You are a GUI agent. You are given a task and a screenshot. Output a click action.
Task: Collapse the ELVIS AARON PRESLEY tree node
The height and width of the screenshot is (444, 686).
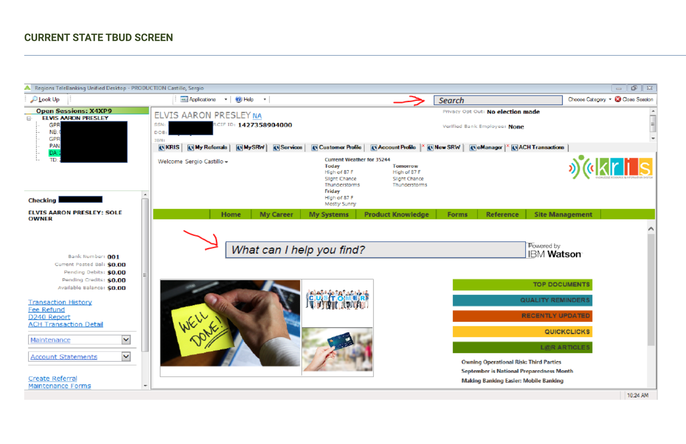pos(29,118)
